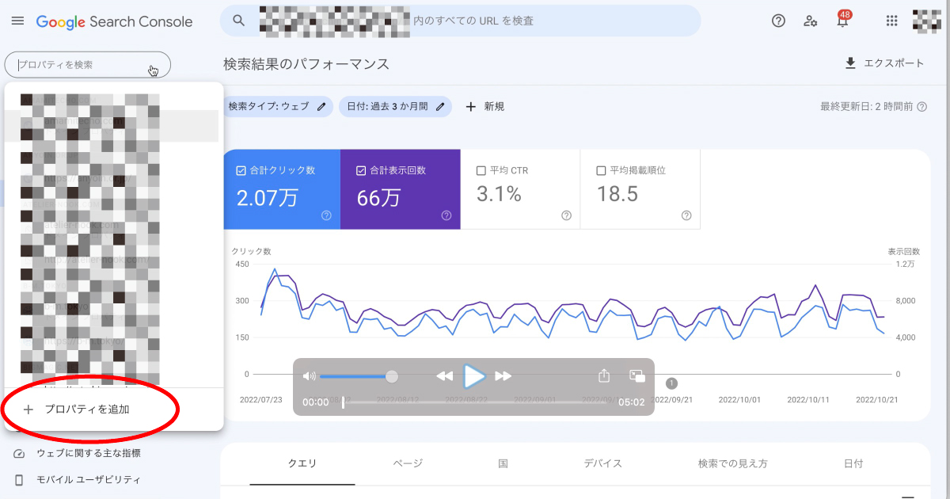Open the account avatar
The image size is (950, 499).
(x=926, y=21)
